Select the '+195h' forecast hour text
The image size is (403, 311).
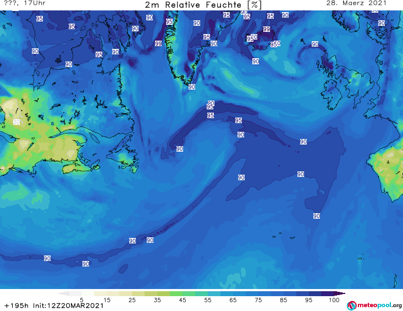(16, 306)
